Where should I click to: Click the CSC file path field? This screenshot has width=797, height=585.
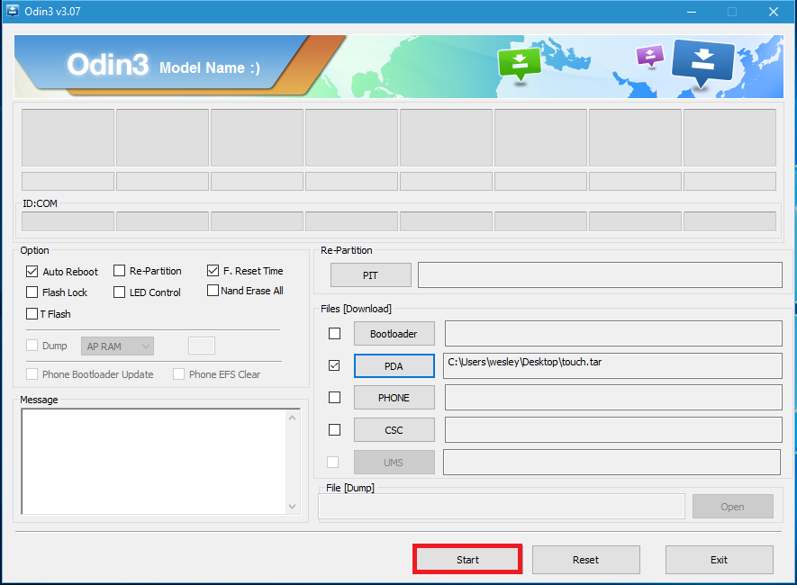click(x=613, y=429)
